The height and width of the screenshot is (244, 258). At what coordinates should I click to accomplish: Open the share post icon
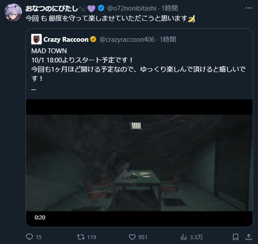pos(249,237)
